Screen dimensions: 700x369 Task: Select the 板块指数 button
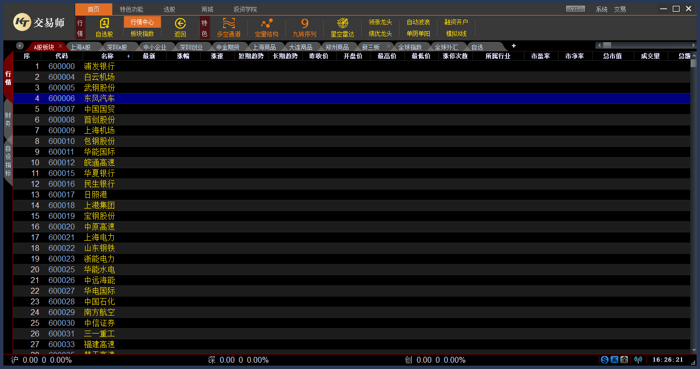[x=142, y=34]
